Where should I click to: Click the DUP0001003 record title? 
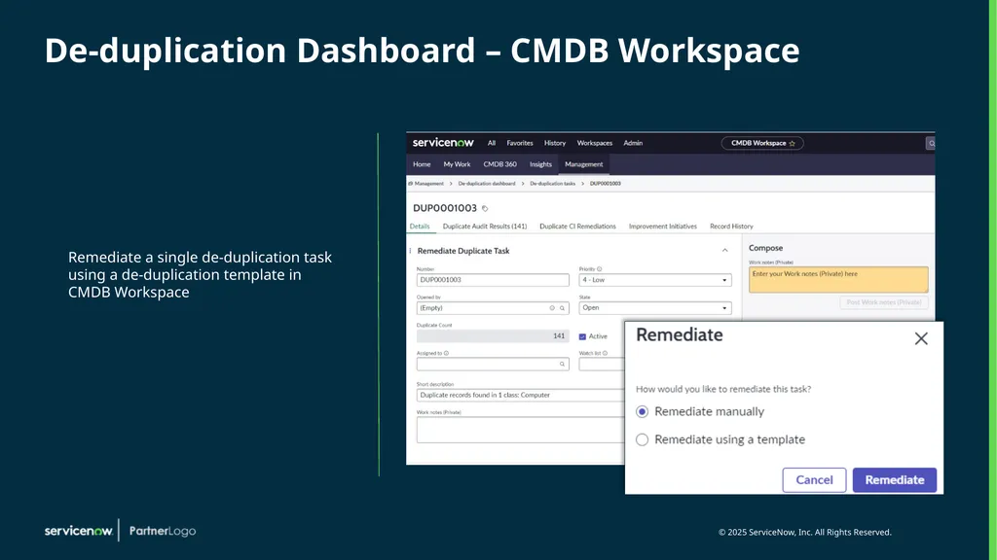[x=444, y=208]
